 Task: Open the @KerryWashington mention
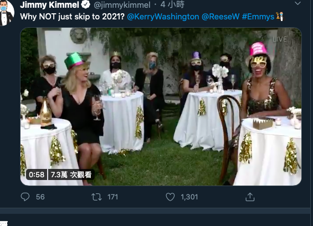click(163, 17)
